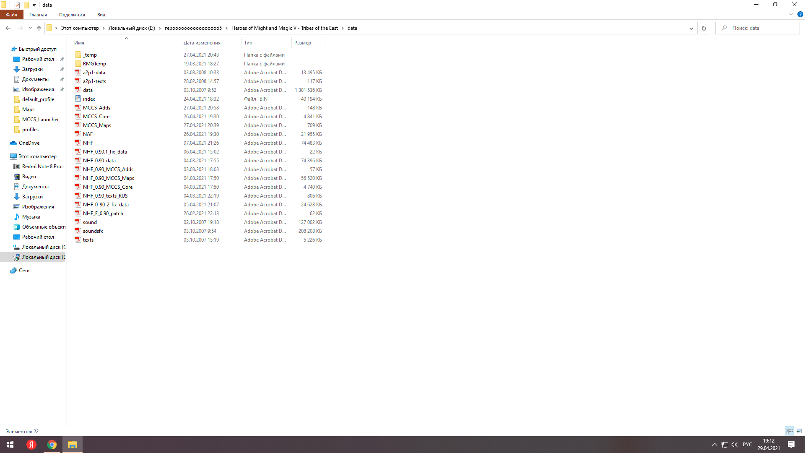Switch to the Вид ribbon tab
This screenshot has width=805, height=453.
pos(101,15)
